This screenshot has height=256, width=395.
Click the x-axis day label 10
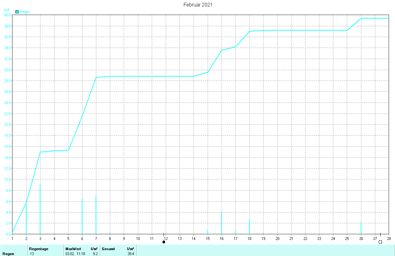tap(138, 238)
